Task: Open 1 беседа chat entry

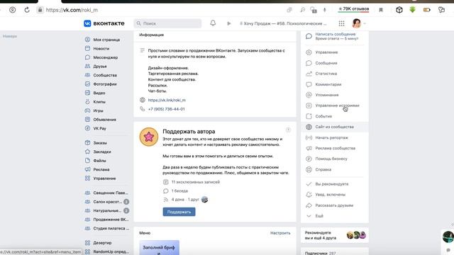Action: pos(179,191)
